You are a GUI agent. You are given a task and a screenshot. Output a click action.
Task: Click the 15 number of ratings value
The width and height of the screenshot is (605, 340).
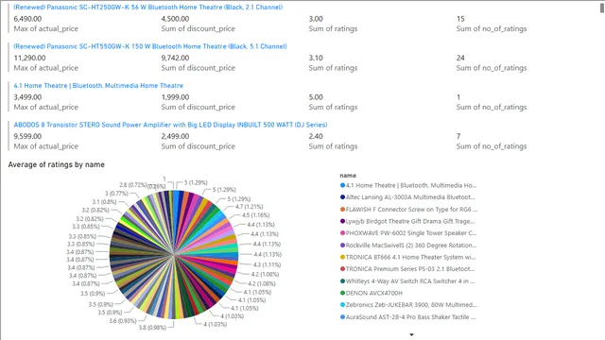[460, 19]
